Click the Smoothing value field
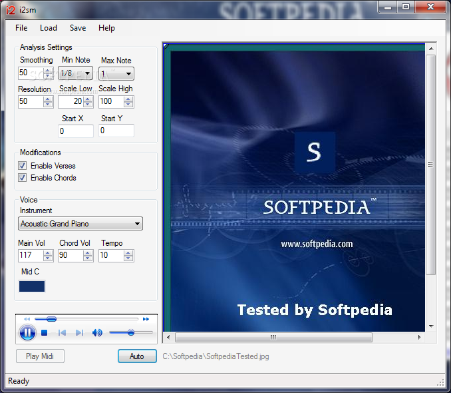Image resolution: width=451 pixels, height=393 pixels. tap(31, 73)
